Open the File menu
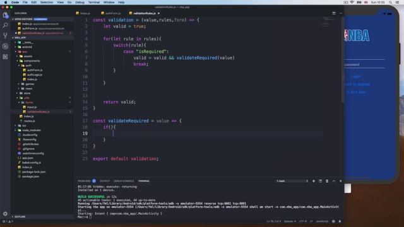 pos(25,3)
